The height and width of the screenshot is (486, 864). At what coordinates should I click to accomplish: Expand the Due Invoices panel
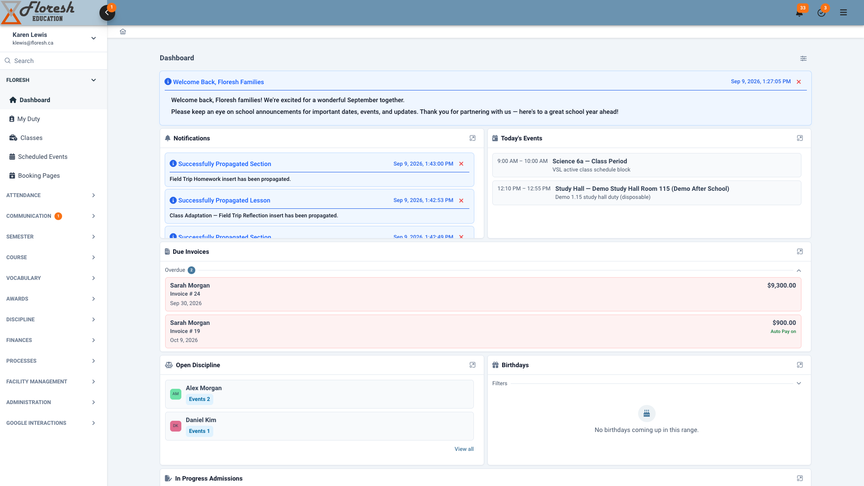[800, 252]
